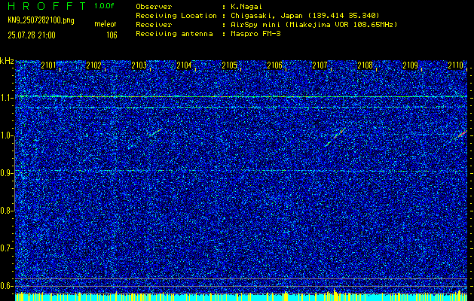Click the 1.1 frequency axis label
This screenshot has height=301, width=474.
[x=5, y=98]
